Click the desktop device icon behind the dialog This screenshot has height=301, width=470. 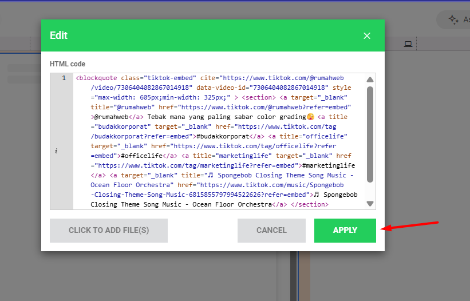point(408,44)
